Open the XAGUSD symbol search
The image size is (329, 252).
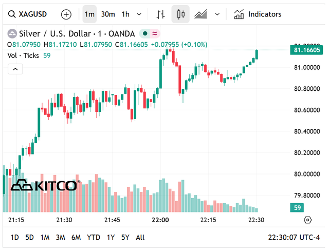tap(27, 14)
